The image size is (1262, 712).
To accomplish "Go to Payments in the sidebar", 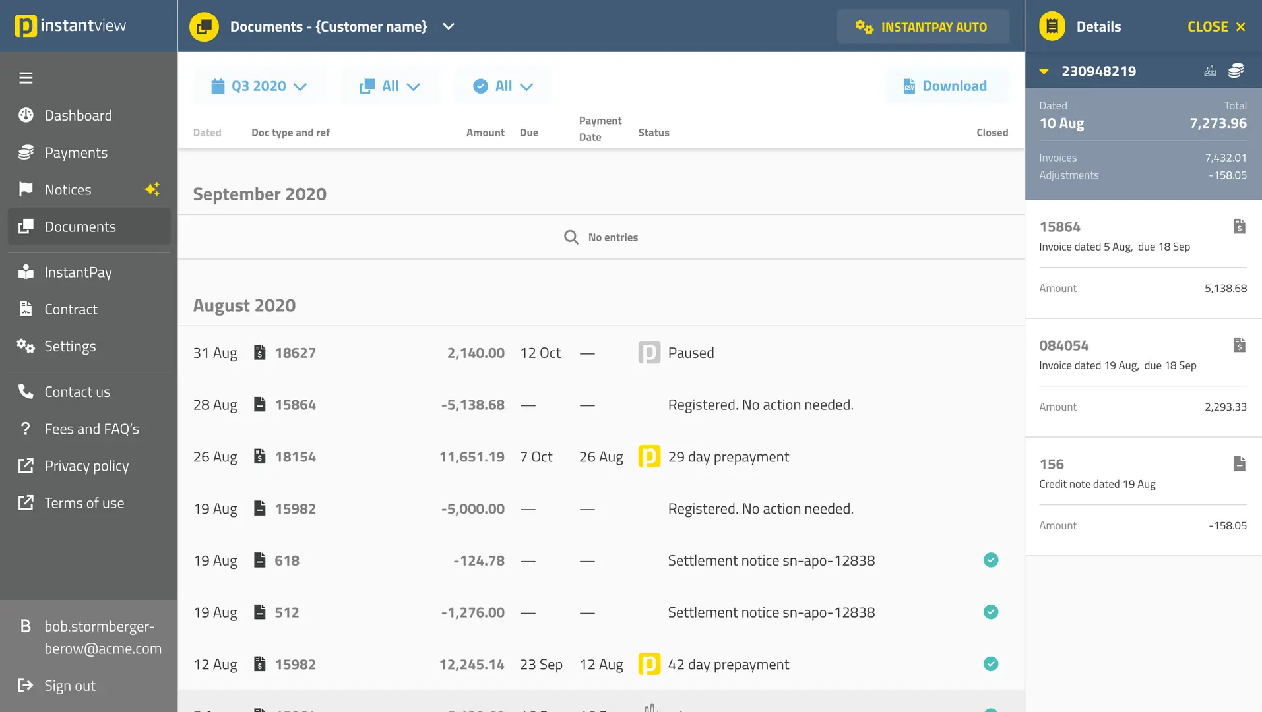I will click(x=76, y=153).
